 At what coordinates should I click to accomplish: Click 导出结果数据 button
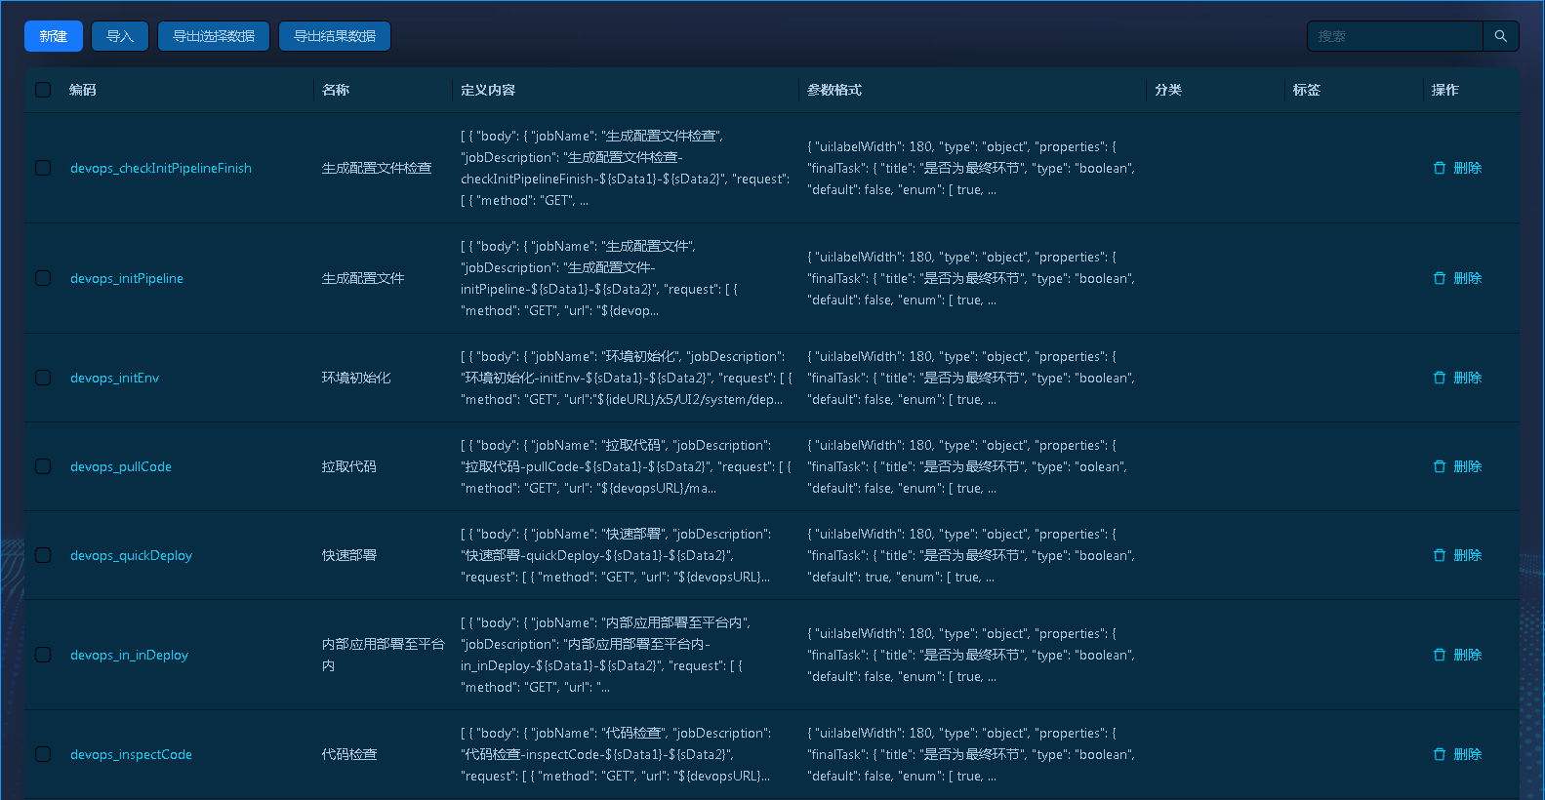(335, 36)
